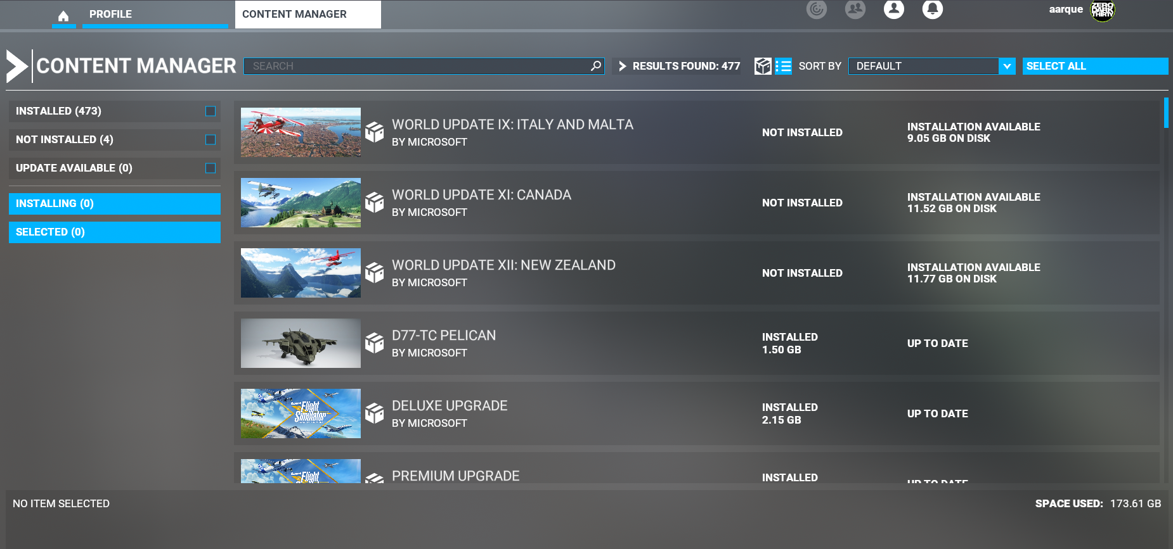Click the Default sort combo box

pyautogui.click(x=923, y=66)
